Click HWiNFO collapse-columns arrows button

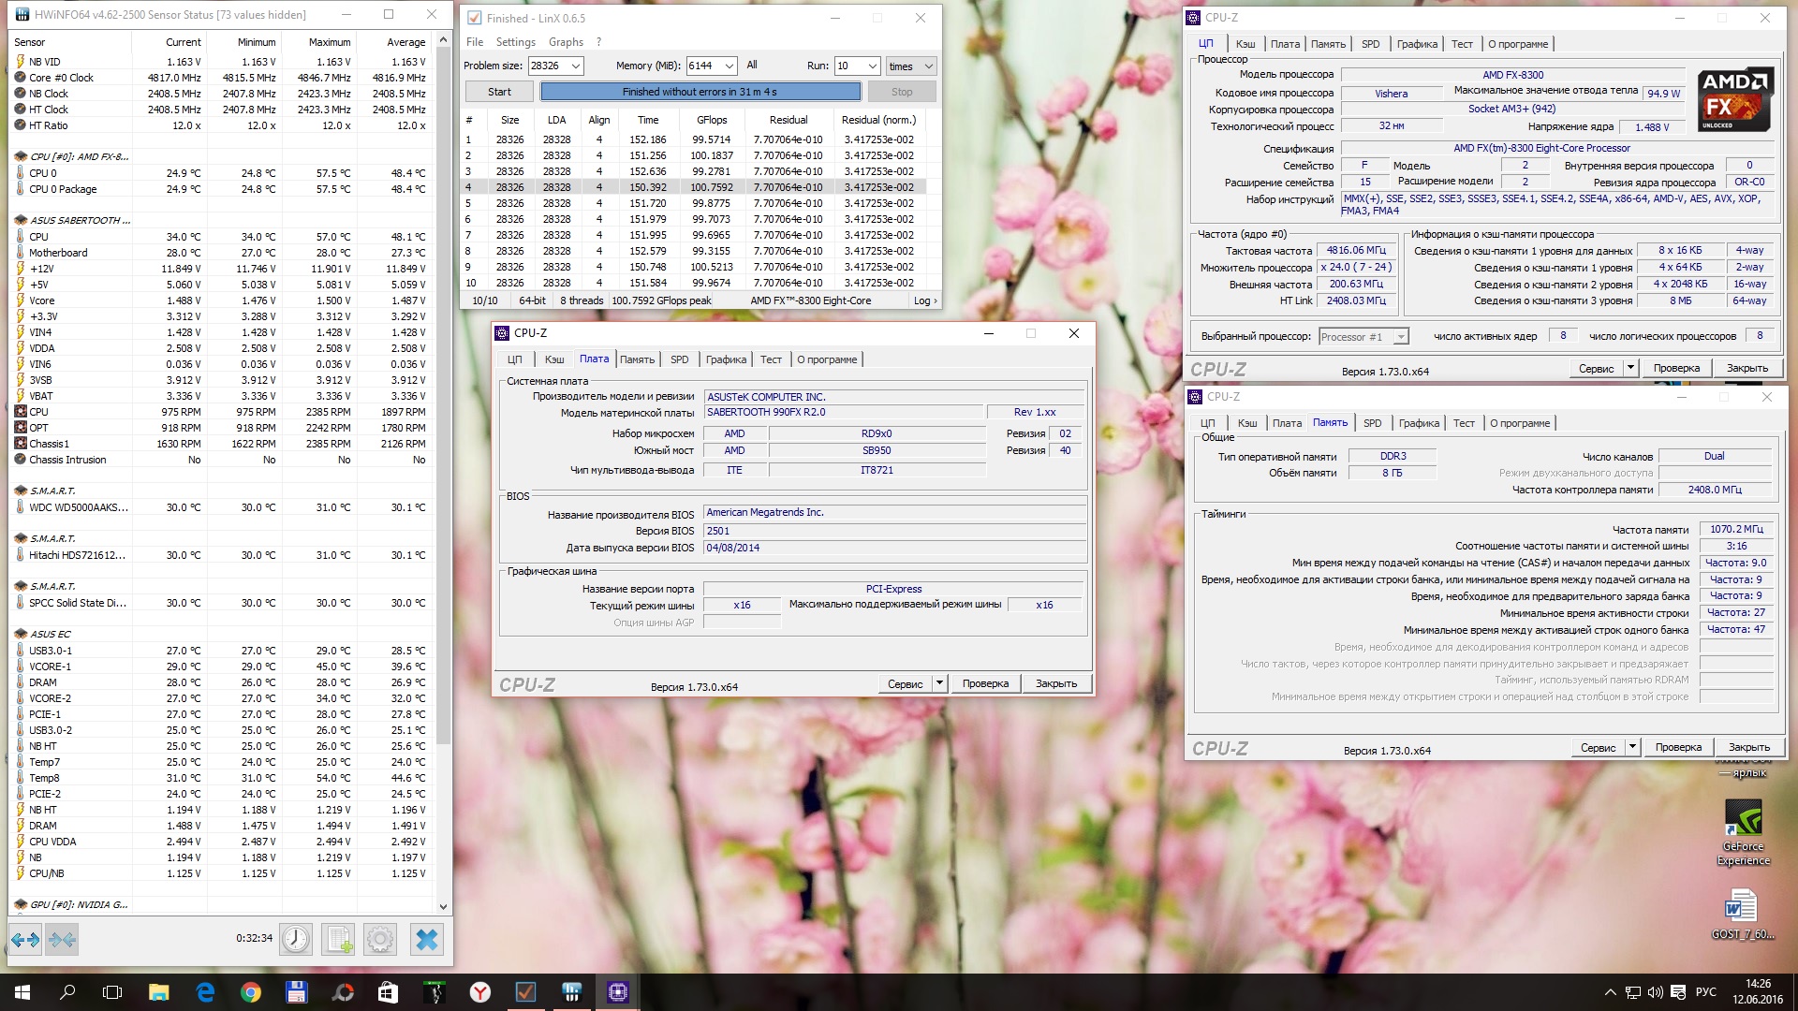(x=63, y=939)
